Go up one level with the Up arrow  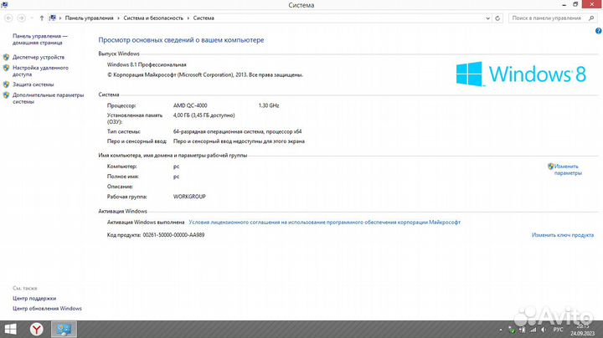point(42,18)
